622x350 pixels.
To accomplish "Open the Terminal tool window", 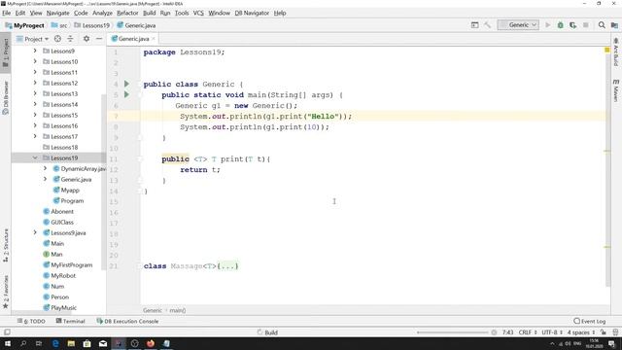I will point(71,321).
